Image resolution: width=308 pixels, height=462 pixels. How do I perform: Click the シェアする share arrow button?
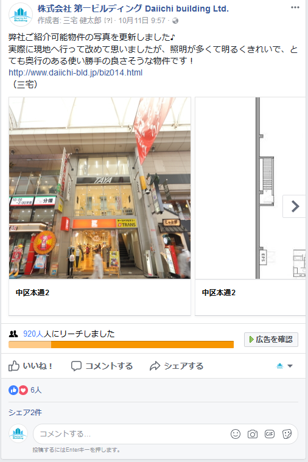coord(177,366)
